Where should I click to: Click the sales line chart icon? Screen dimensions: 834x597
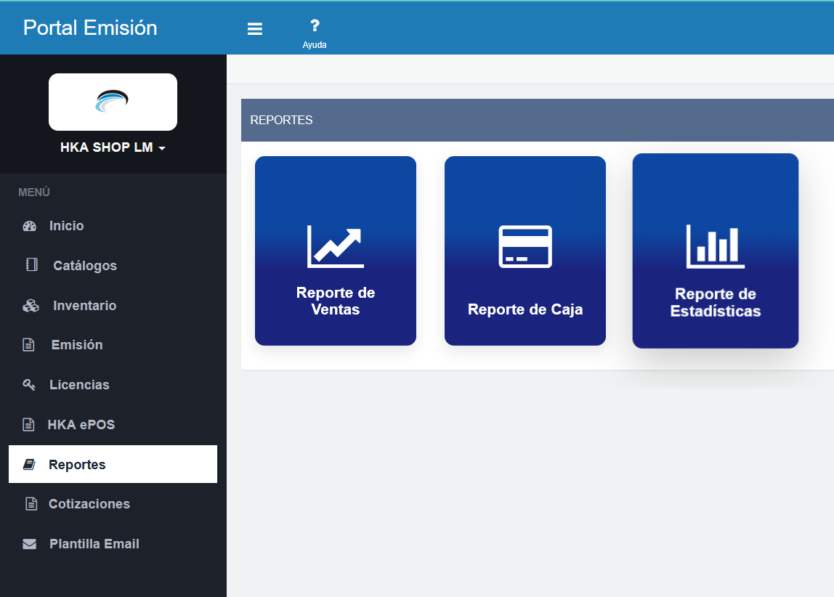[x=335, y=247]
